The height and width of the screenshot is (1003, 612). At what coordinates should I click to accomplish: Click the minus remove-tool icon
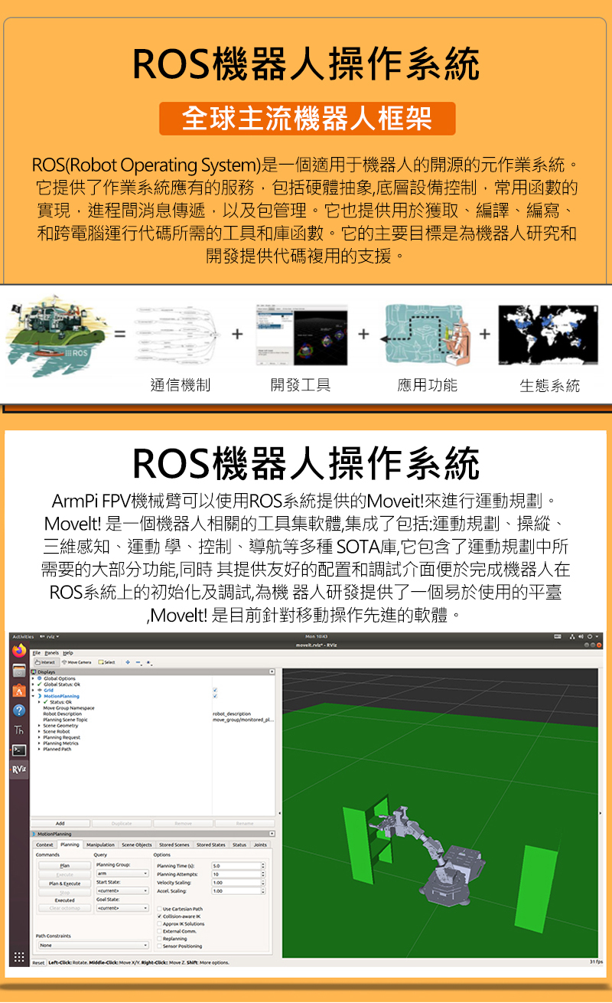(x=139, y=662)
